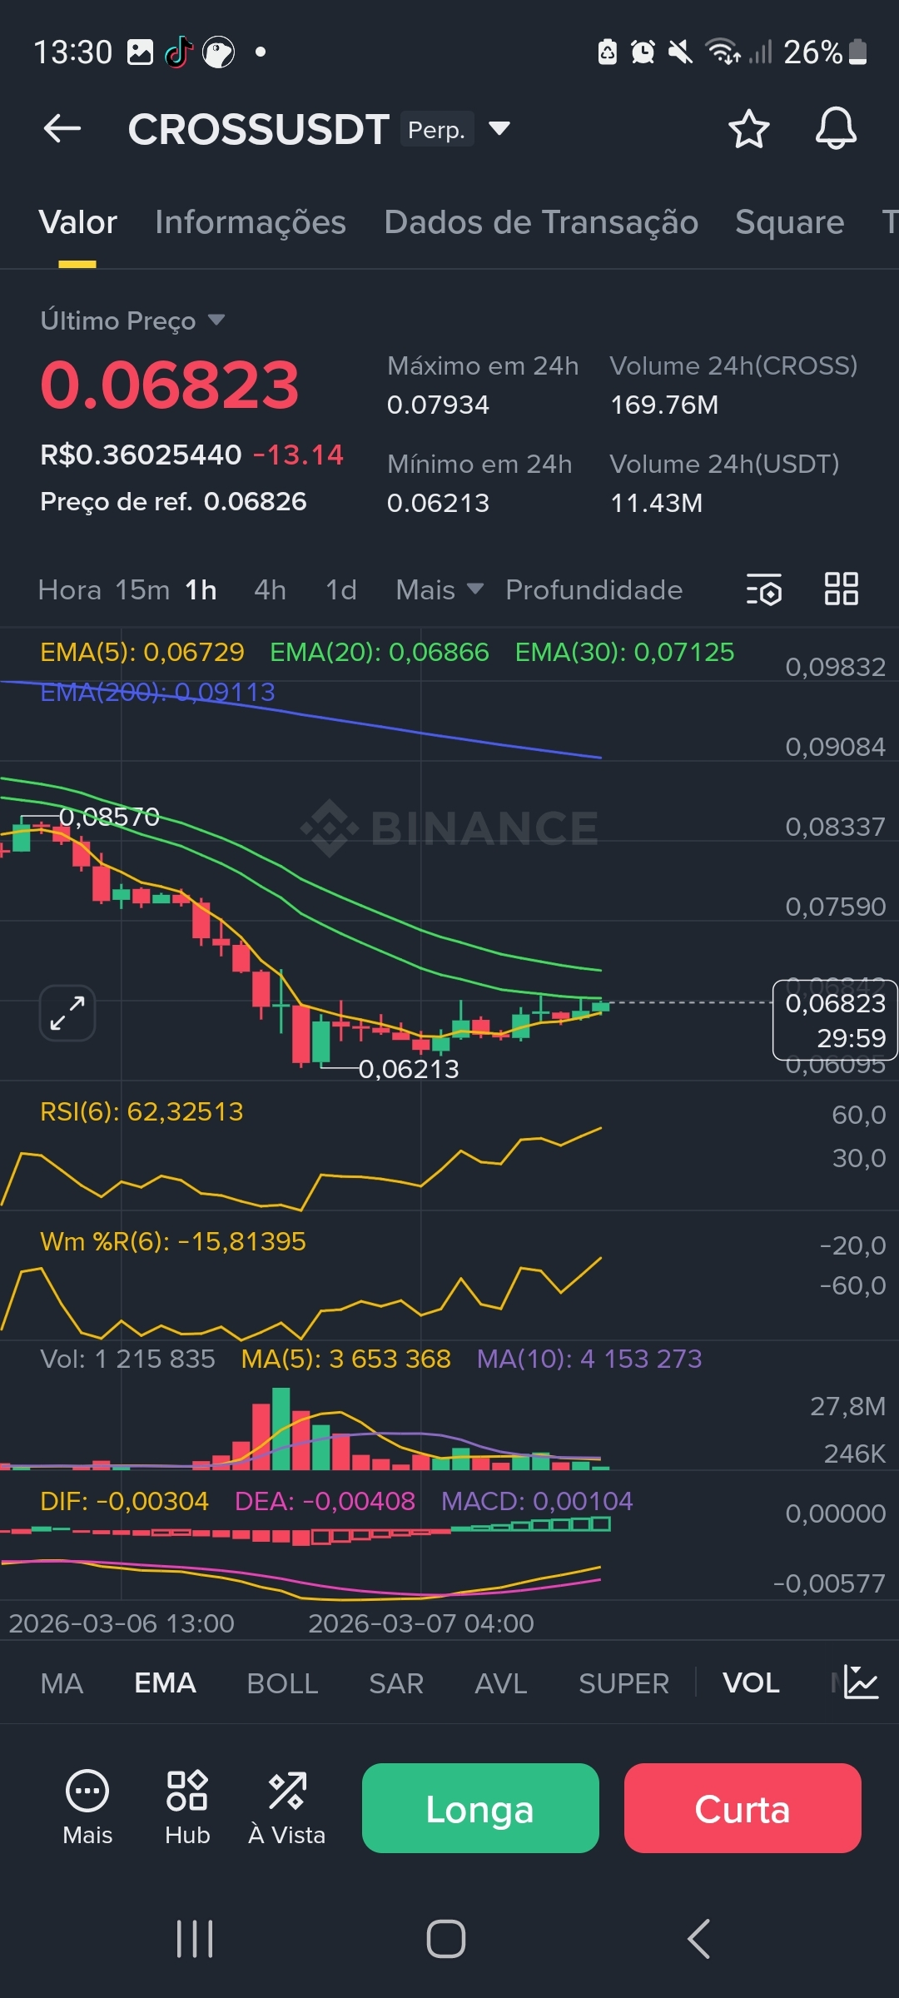Image resolution: width=899 pixels, height=1998 pixels.
Task: Select the 1h timeframe
Action: pos(201,589)
